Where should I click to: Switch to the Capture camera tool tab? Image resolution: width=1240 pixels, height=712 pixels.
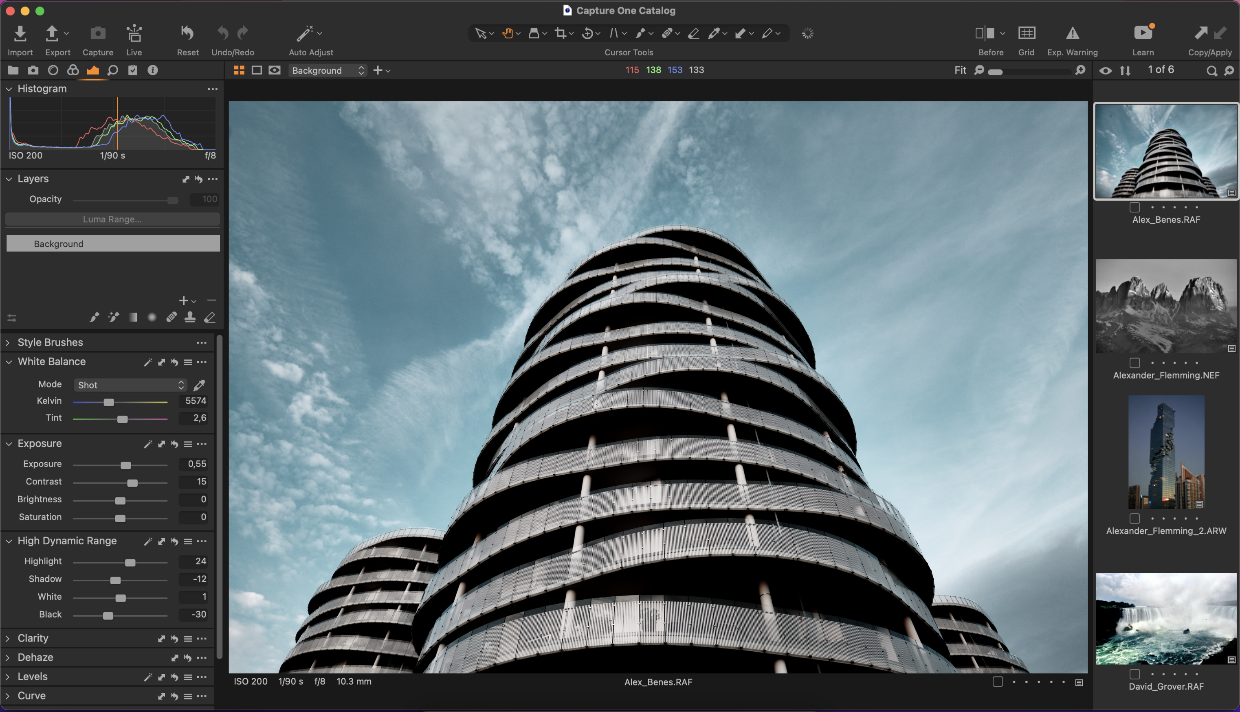33,70
